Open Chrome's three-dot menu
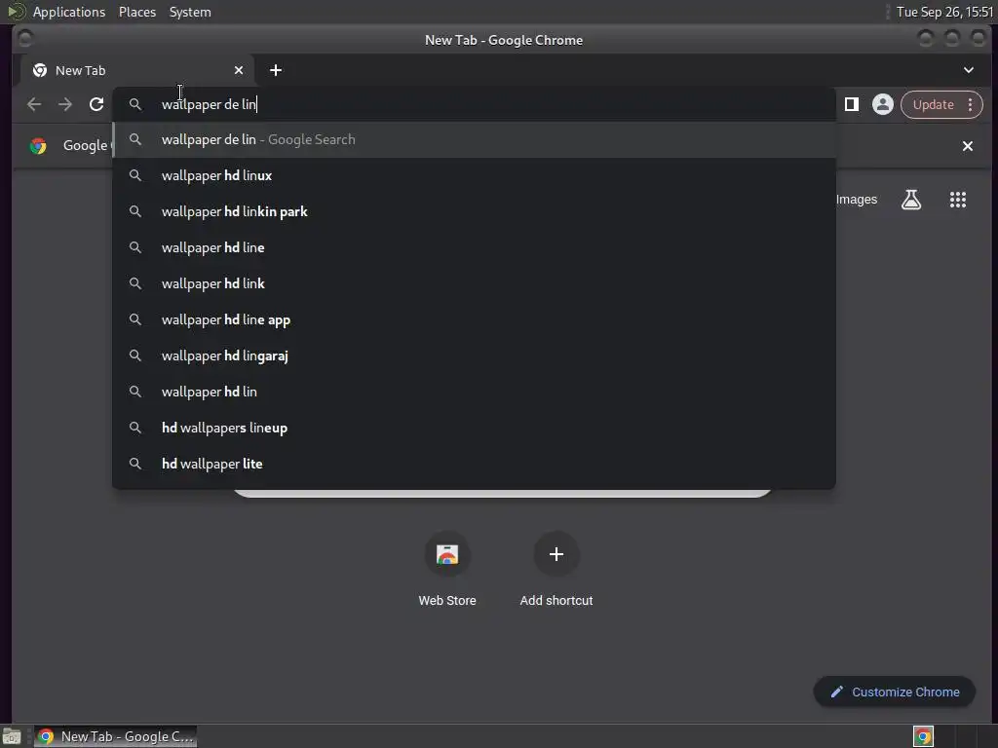Screen dimensions: 998x748 (x=970, y=104)
